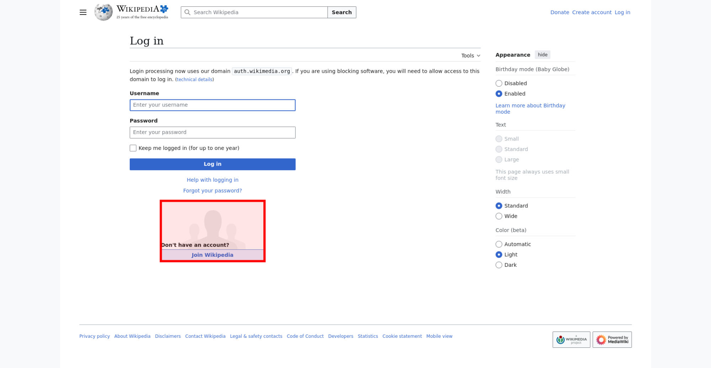Viewport: 711px width, 368px height.
Task: Focus the Username input field
Action: (212, 105)
